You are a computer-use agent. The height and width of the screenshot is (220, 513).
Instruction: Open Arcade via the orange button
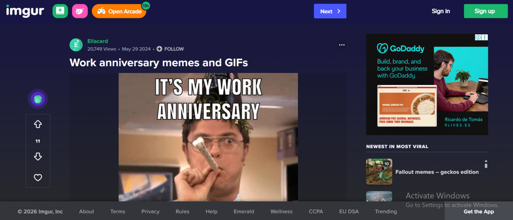(119, 11)
